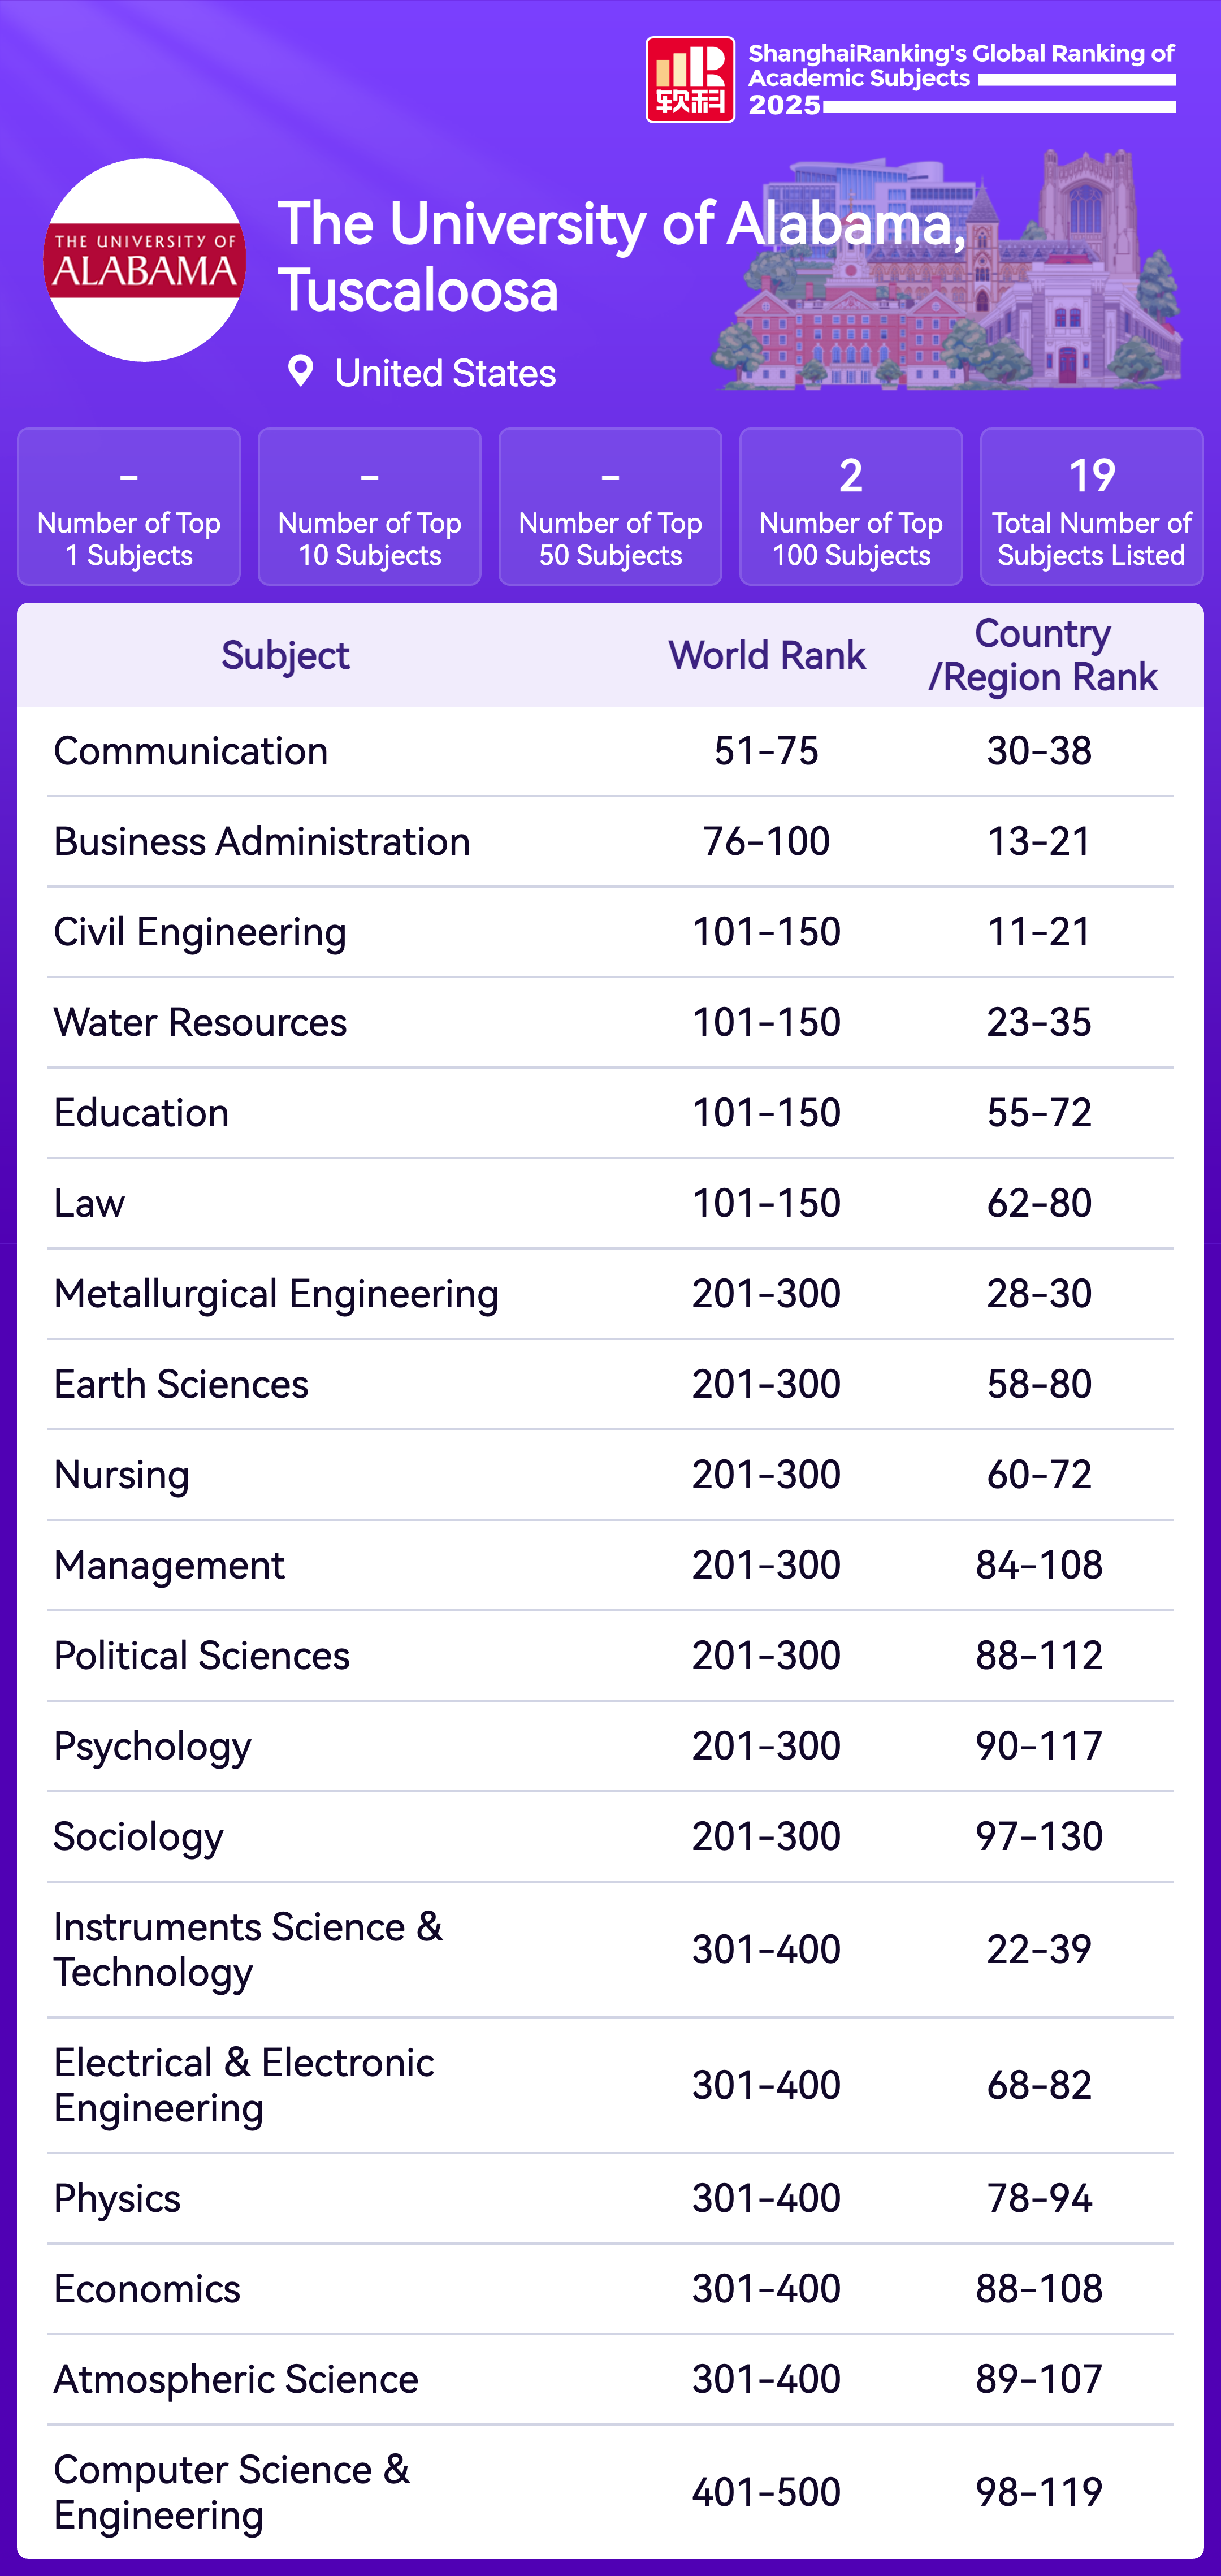This screenshot has height=2576, width=1221.
Task: Select the Civil Engineering subject
Action: (200, 932)
